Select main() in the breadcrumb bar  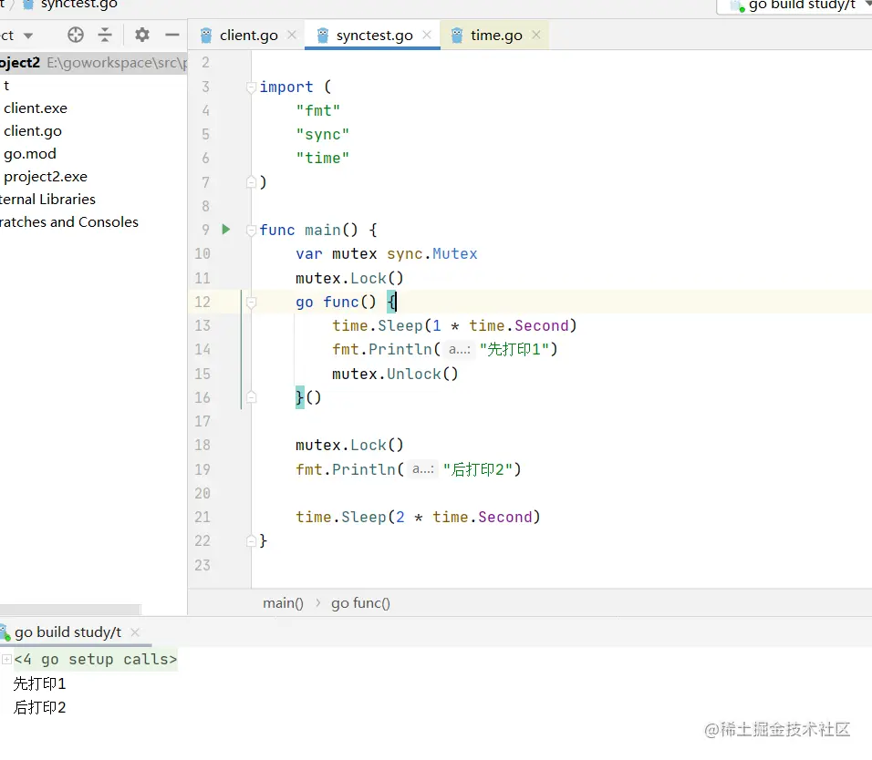tap(283, 602)
